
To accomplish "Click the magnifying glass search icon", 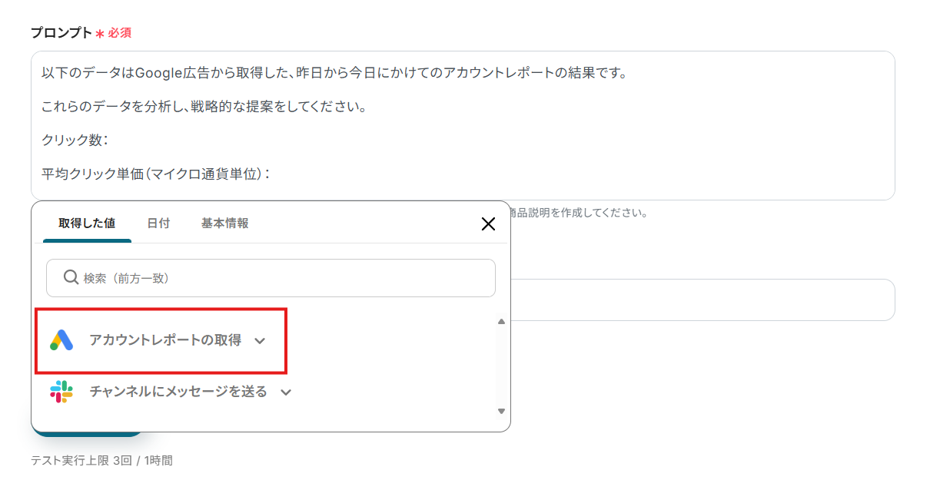I will click(x=71, y=277).
